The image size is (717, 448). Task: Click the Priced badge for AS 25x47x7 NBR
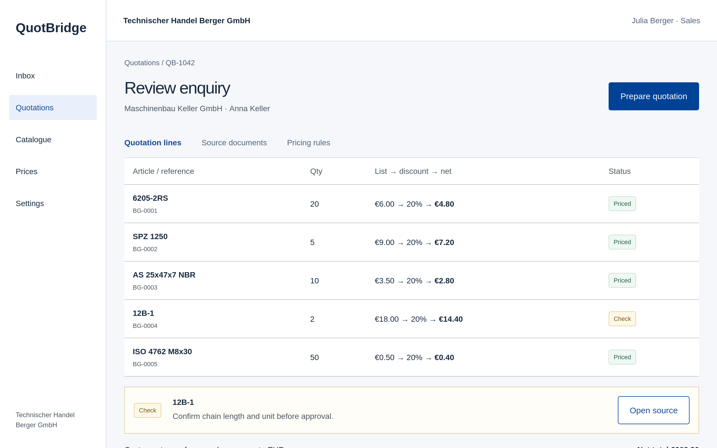click(x=622, y=281)
